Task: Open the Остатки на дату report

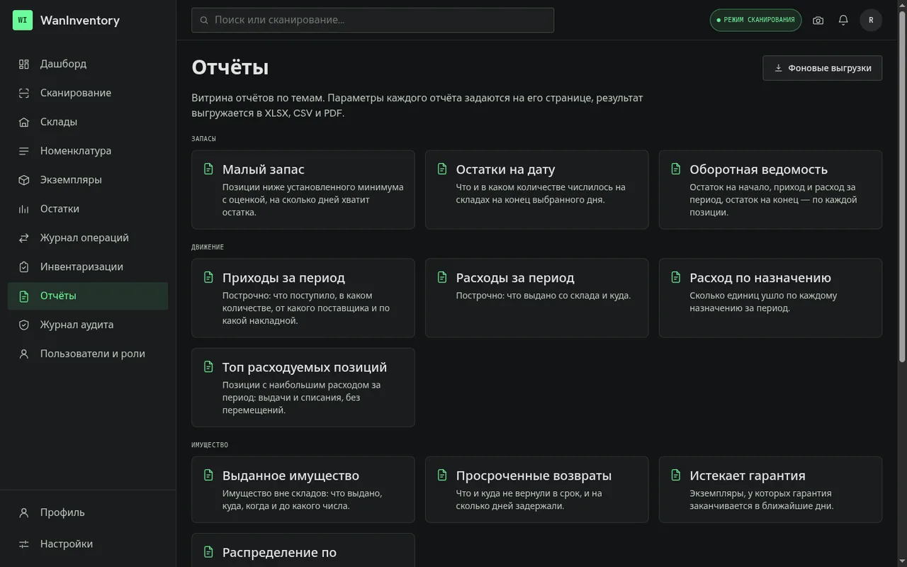Action: 536,189
